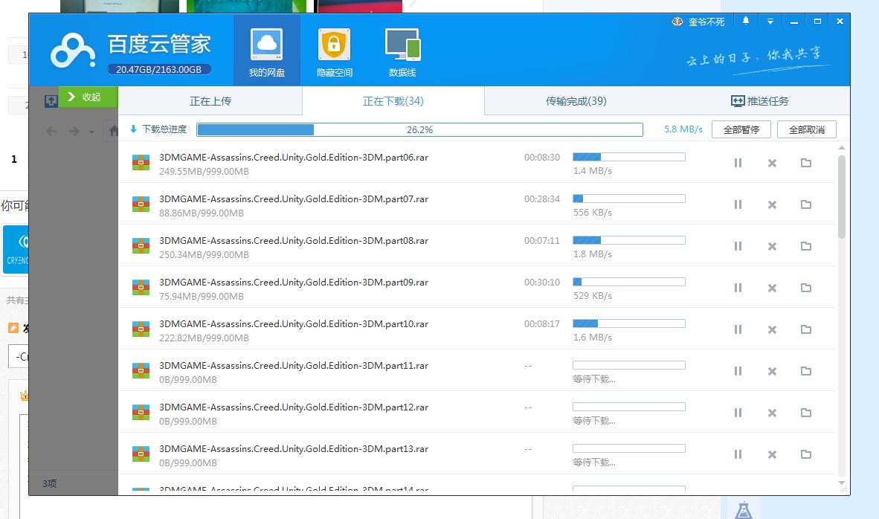Image resolution: width=879 pixels, height=519 pixels.
Task: Click the upload icon left of 收起
Action: [51, 101]
